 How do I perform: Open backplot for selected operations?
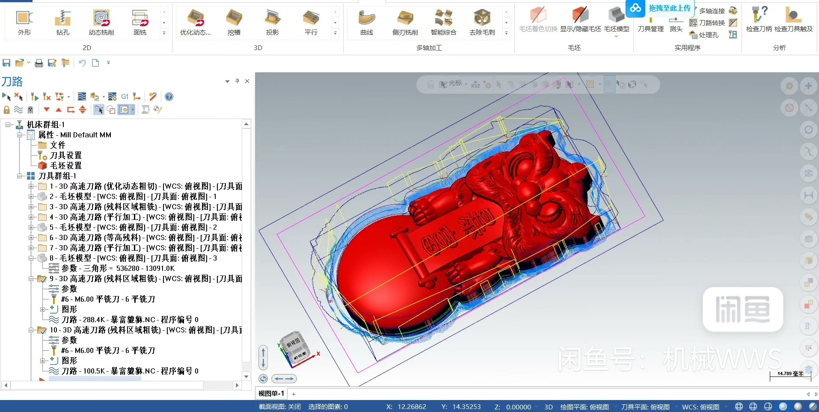[82, 97]
